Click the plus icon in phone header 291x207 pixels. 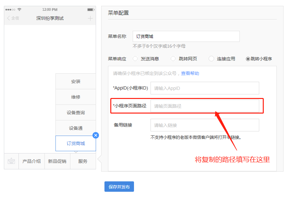point(90,18)
